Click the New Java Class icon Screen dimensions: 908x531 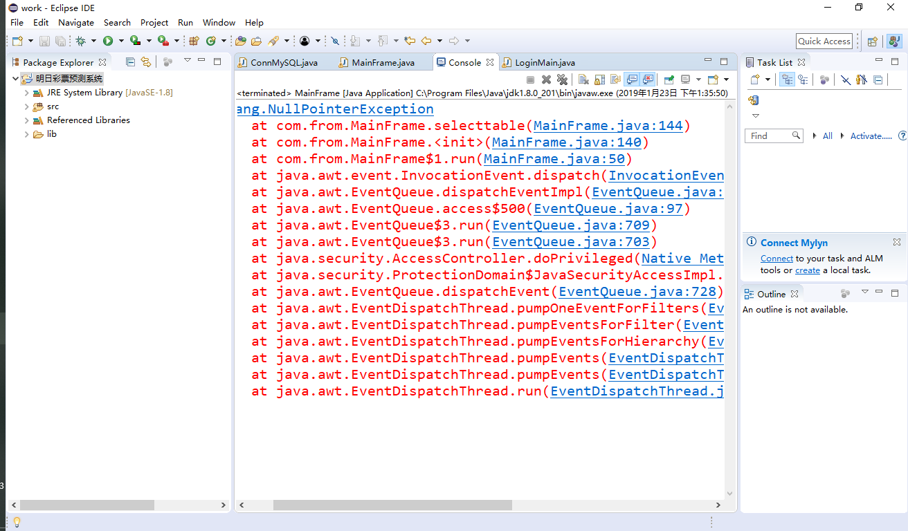(x=211, y=41)
